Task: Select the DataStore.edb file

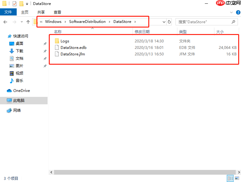Action: [74, 48]
